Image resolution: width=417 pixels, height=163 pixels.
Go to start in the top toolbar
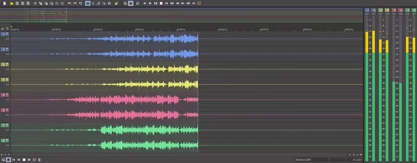click(x=166, y=3)
